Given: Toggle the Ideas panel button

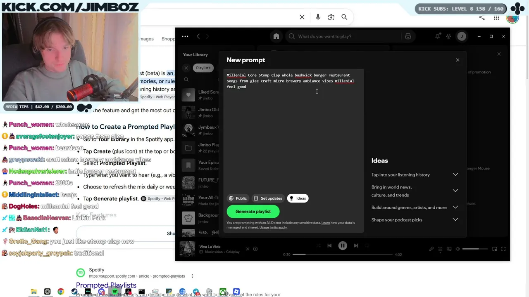Looking at the screenshot, I should click(x=298, y=198).
